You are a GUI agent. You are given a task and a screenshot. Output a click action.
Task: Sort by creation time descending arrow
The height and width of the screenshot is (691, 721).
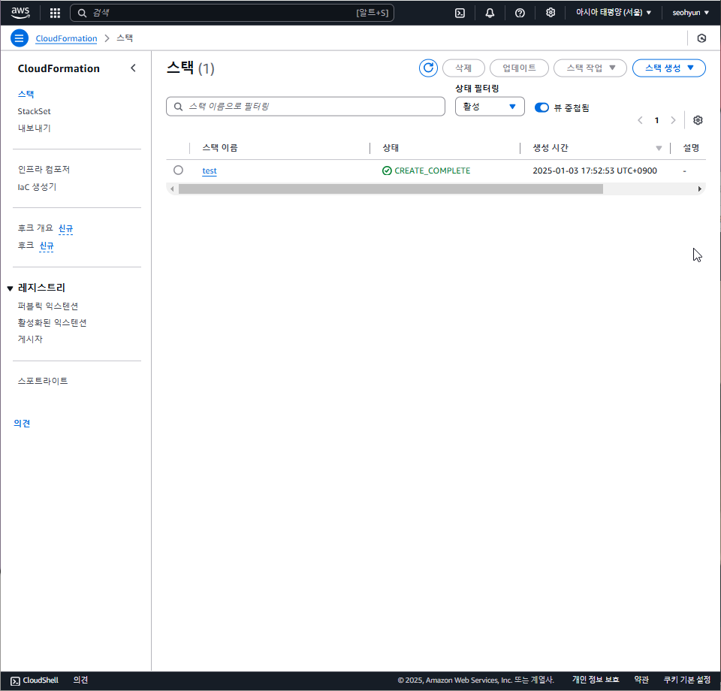click(x=659, y=148)
